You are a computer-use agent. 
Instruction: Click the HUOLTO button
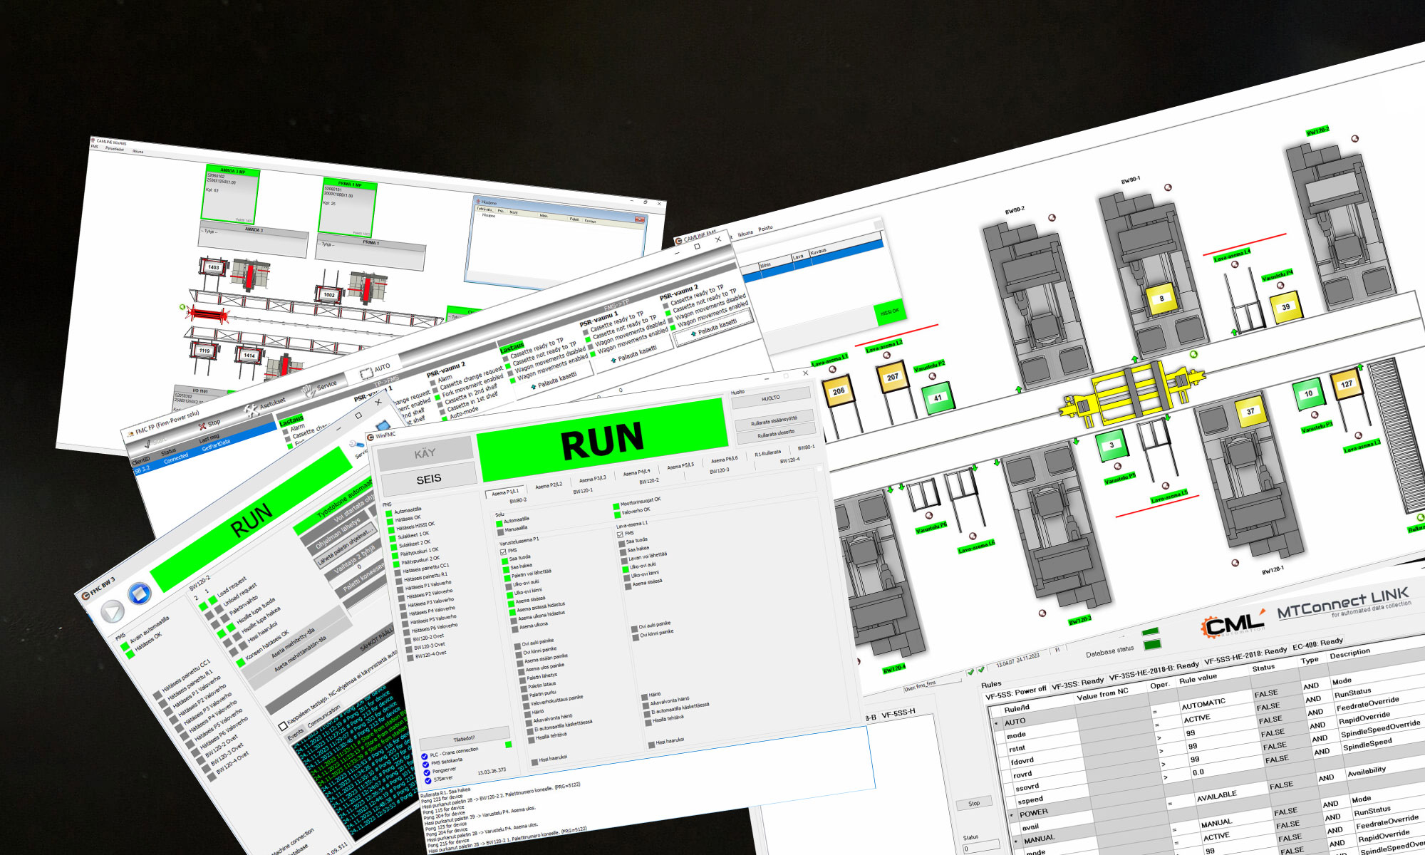click(x=770, y=398)
